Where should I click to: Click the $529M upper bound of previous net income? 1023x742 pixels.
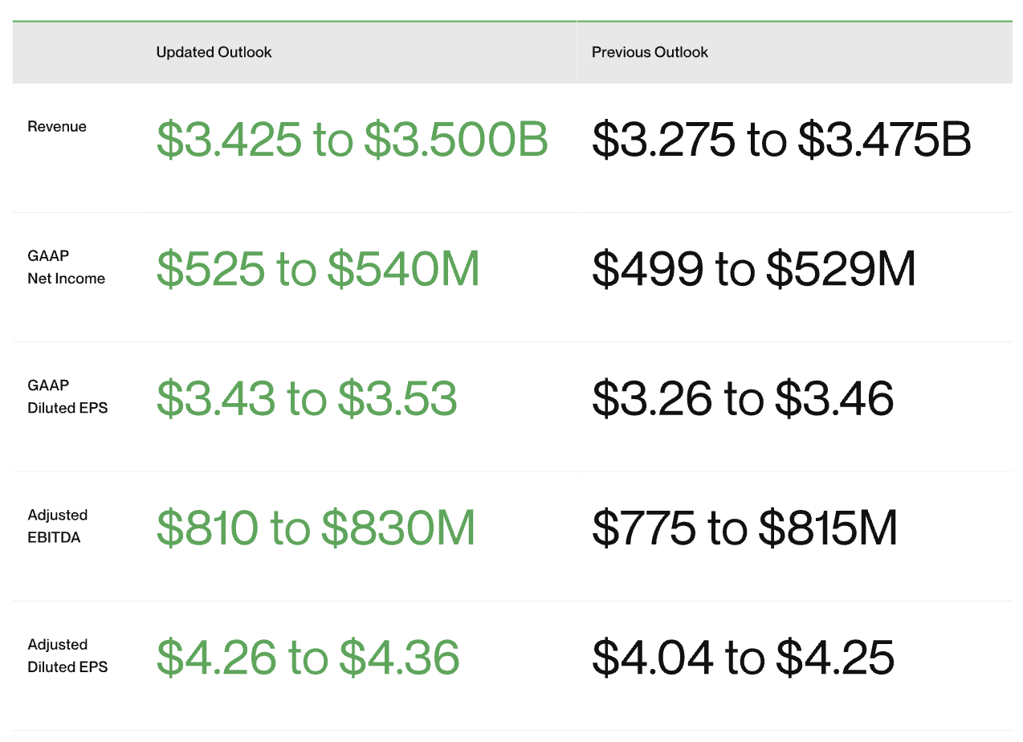pos(841,269)
